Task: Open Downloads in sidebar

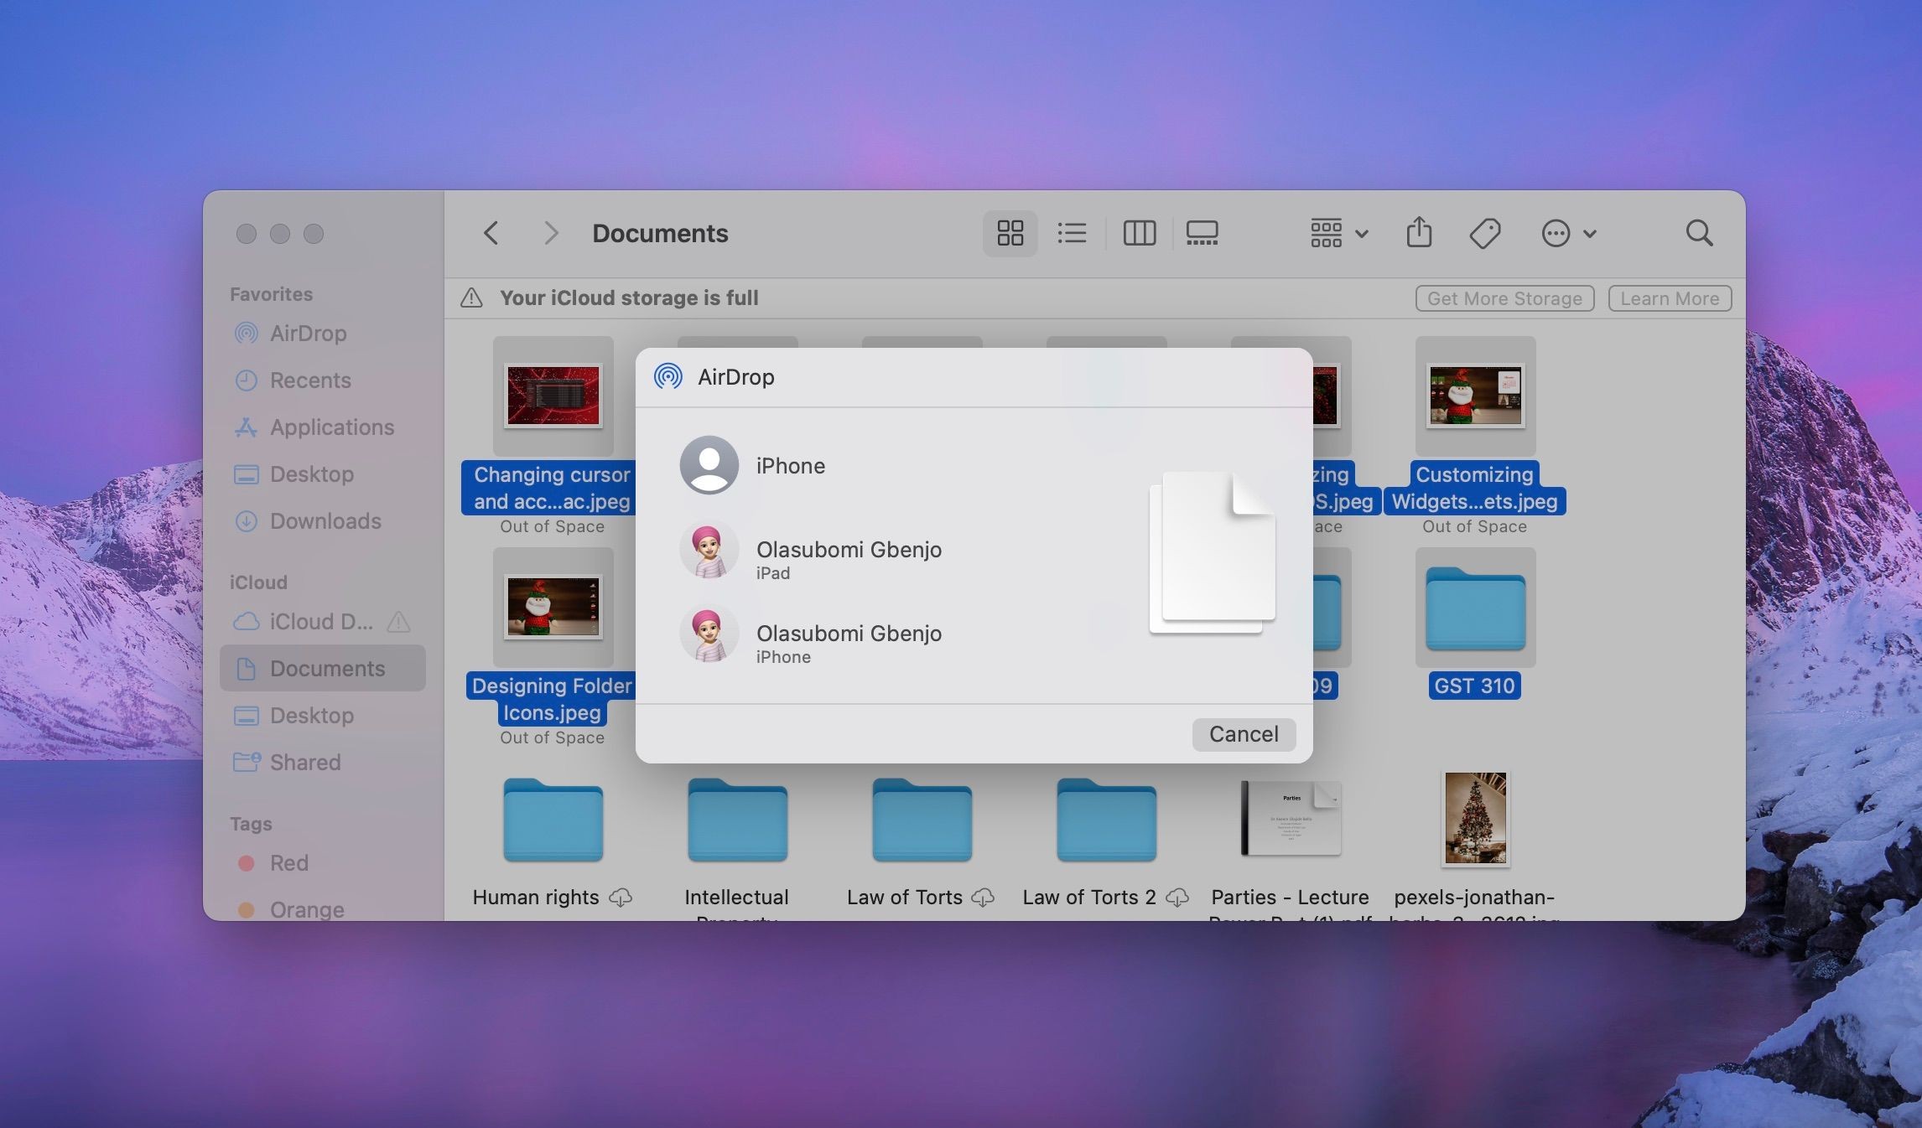Action: (x=323, y=520)
